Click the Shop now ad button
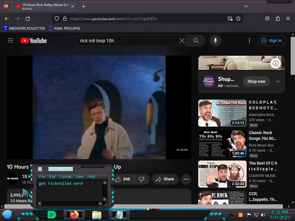This screenshot has width=295, height=221. click(x=256, y=81)
